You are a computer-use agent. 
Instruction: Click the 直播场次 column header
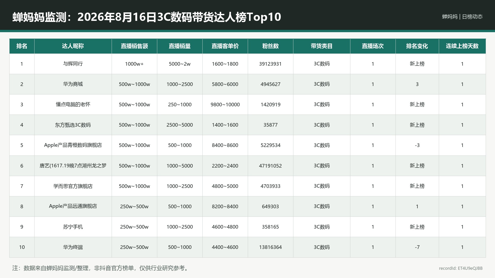pyautogui.click(x=373, y=46)
